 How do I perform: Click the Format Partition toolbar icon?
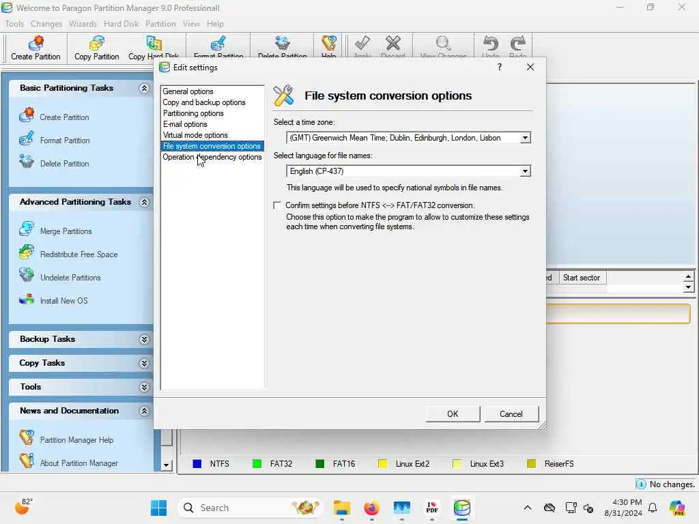point(218,43)
